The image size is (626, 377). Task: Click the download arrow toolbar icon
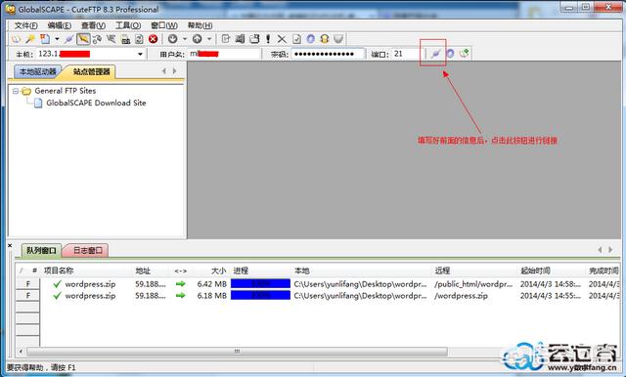(x=172, y=39)
